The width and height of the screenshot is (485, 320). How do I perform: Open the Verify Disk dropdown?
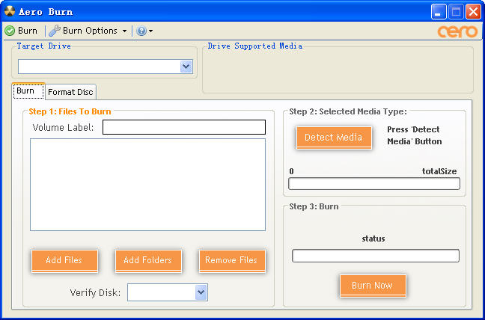click(168, 292)
